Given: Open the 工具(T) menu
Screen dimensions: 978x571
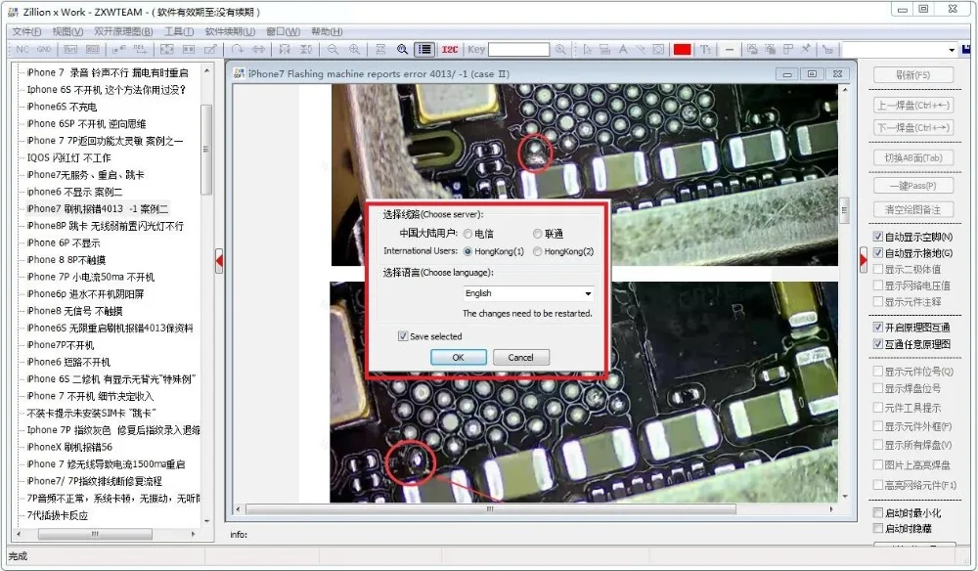Looking at the screenshot, I should pos(179,31).
